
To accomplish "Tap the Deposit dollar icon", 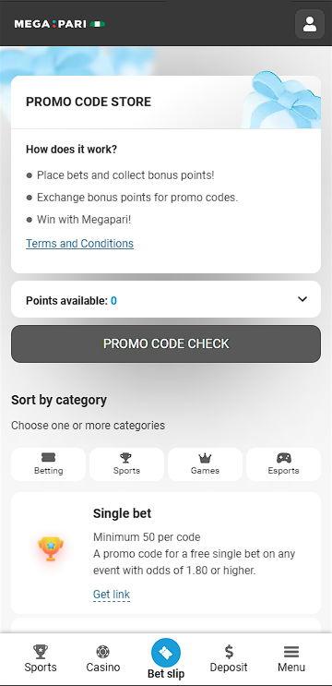I will 229,652.
